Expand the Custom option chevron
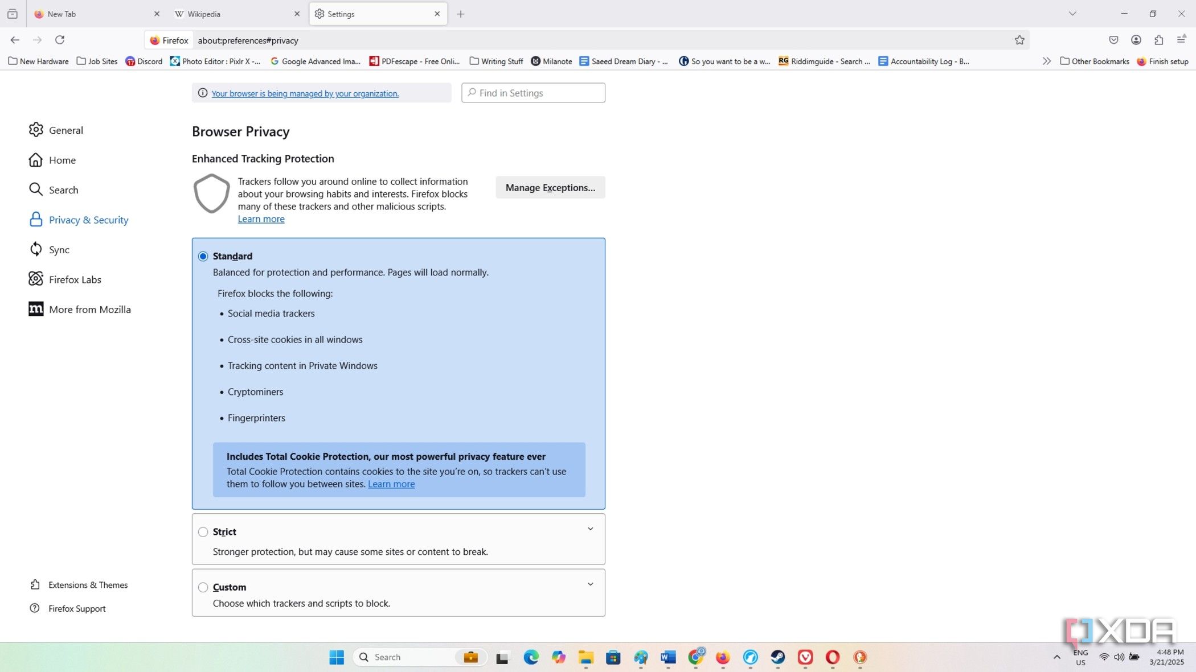This screenshot has width=1196, height=672. (x=591, y=584)
